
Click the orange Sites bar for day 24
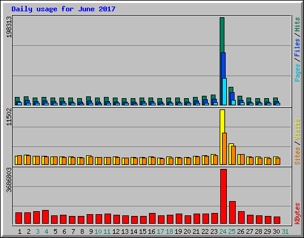pyautogui.click(x=224, y=149)
